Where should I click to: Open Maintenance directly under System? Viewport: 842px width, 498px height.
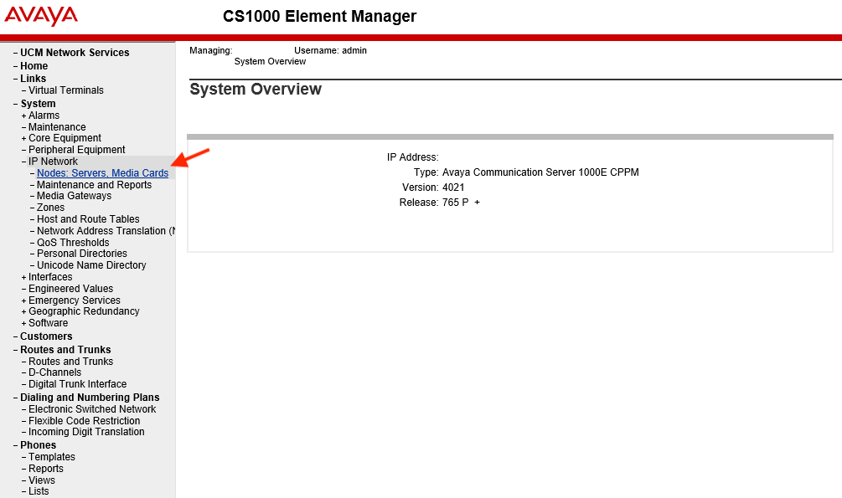tap(57, 127)
